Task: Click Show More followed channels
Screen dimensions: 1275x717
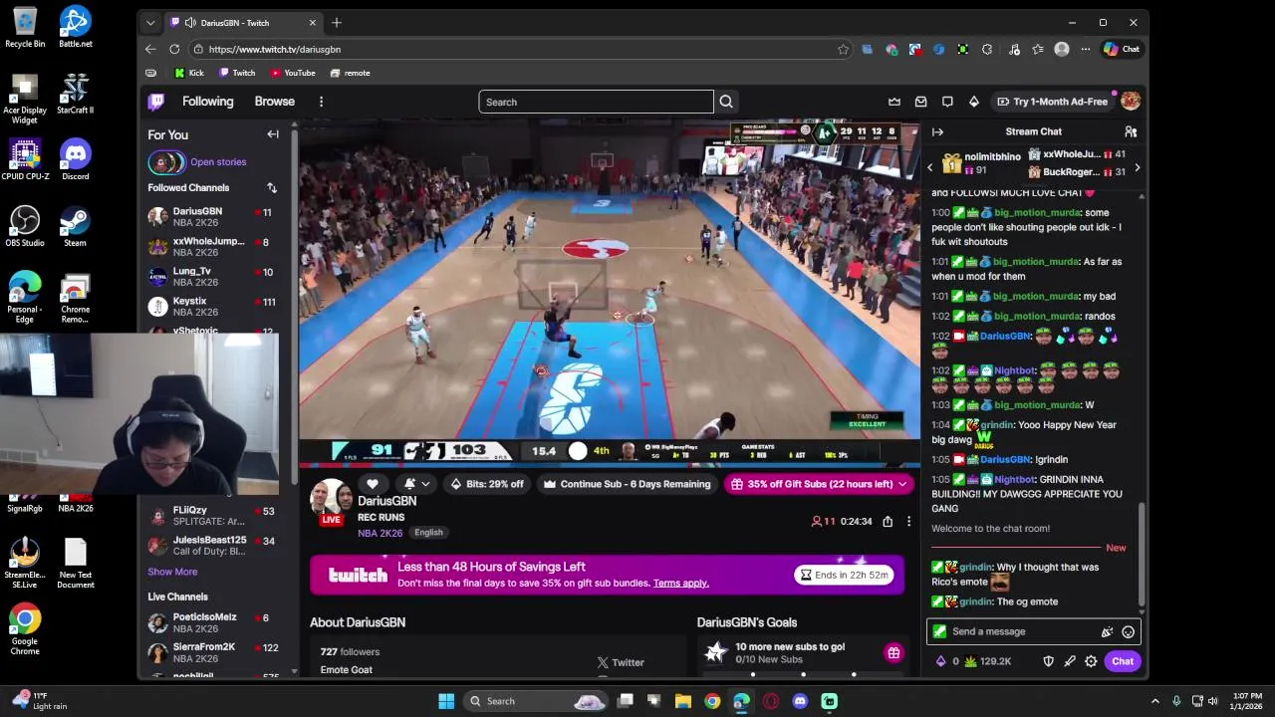Action: (172, 572)
